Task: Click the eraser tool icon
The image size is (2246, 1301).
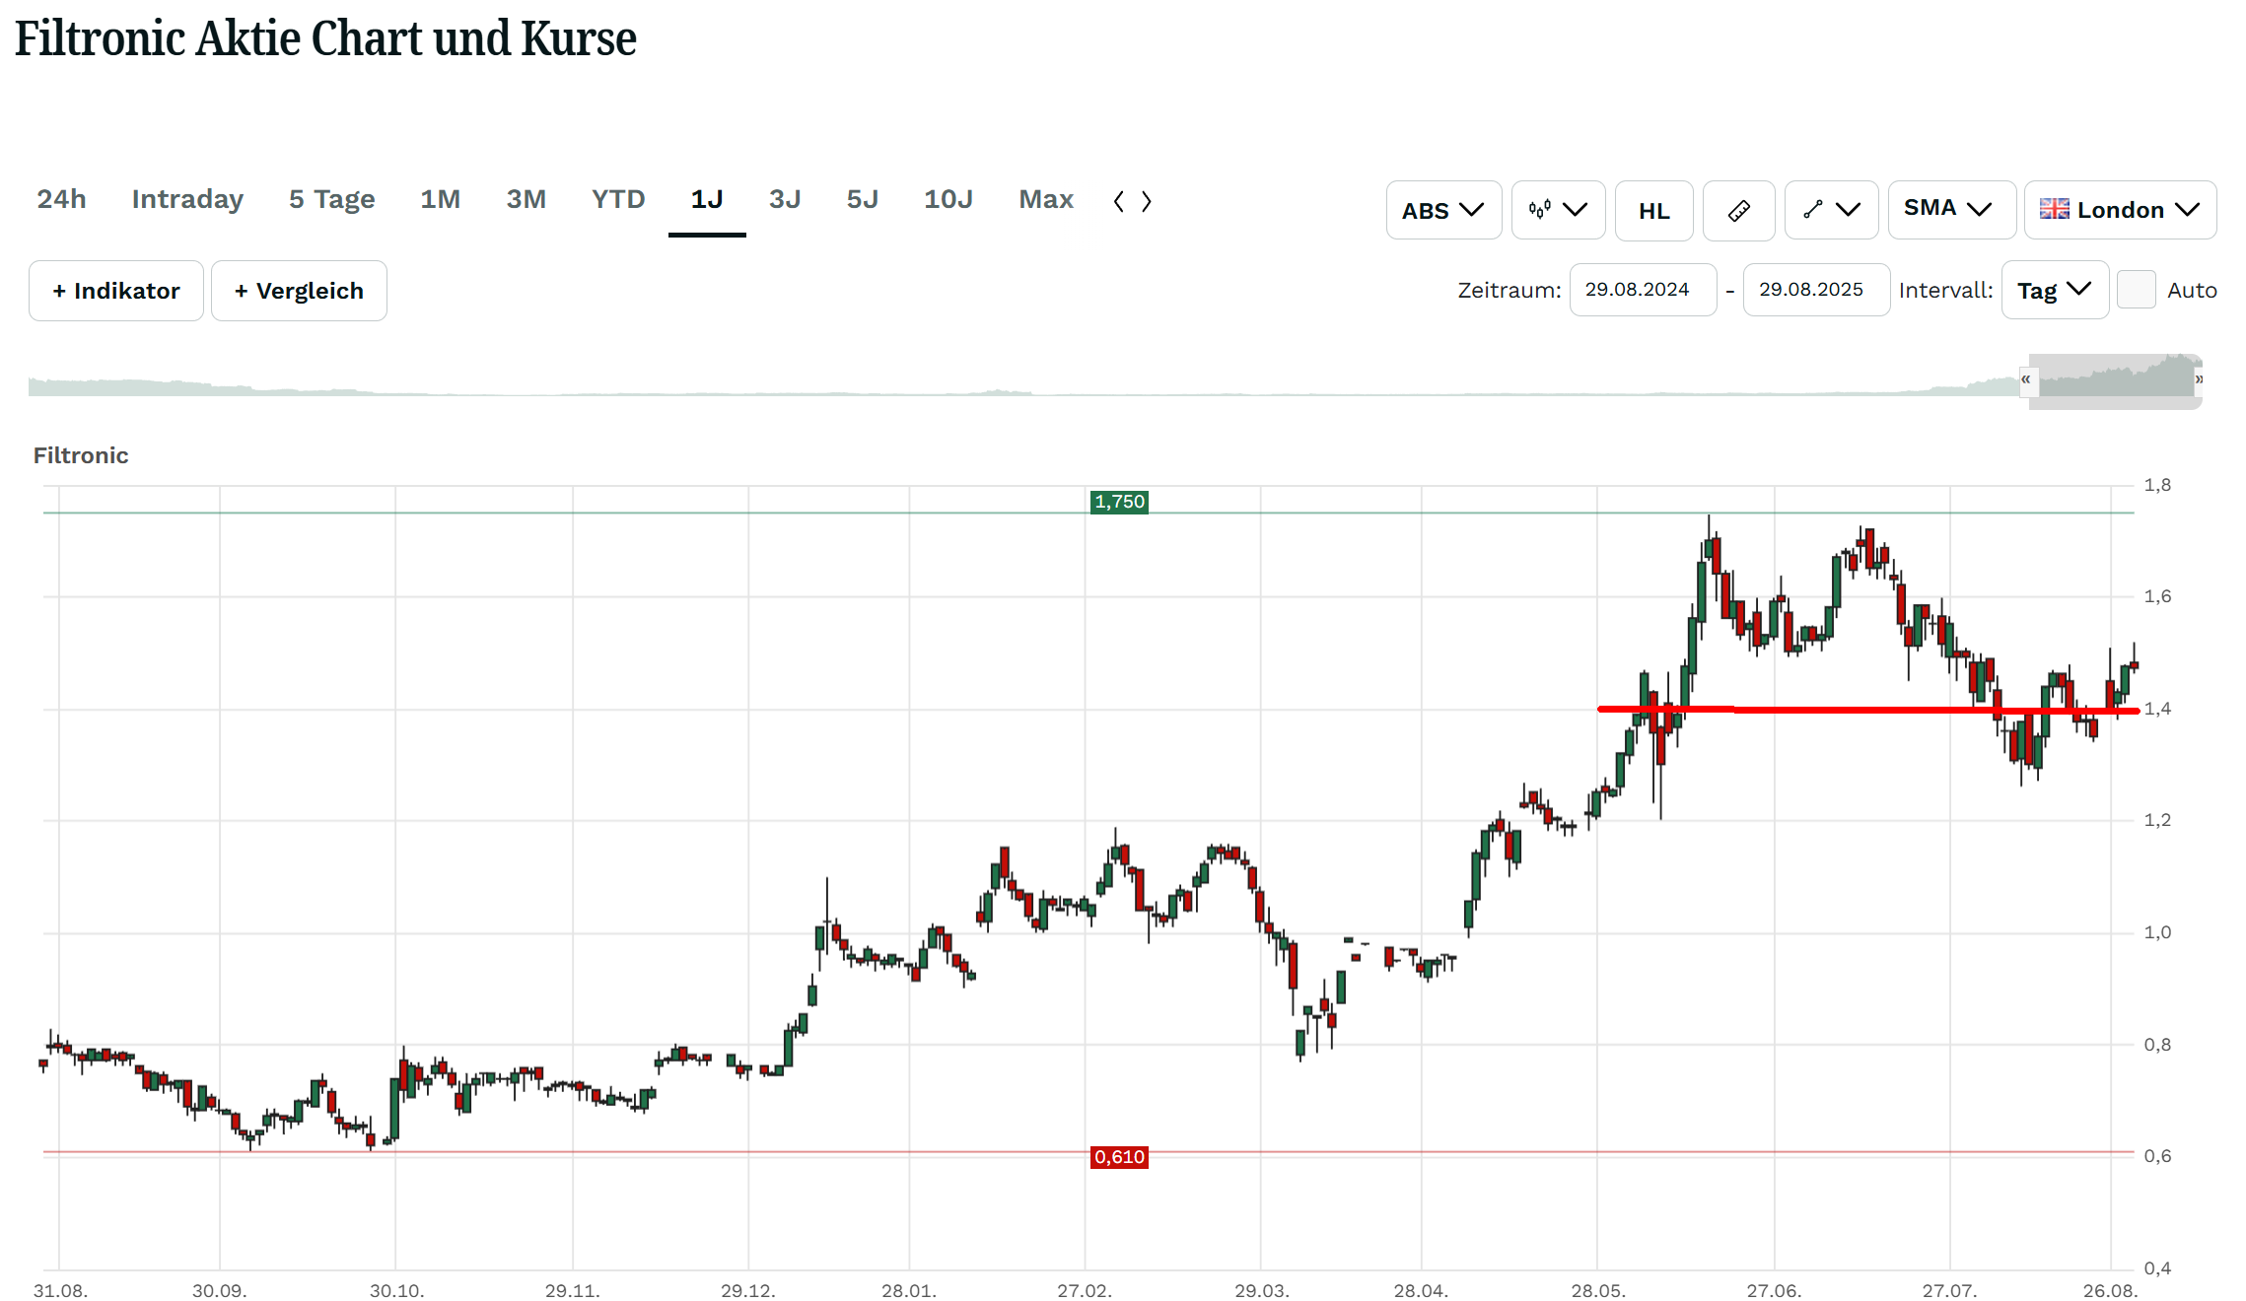Action: point(1738,210)
